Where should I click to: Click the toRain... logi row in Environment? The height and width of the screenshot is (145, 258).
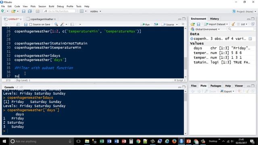tap(222, 62)
